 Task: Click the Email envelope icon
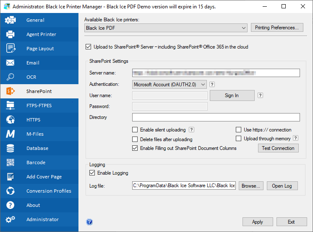[10, 63]
